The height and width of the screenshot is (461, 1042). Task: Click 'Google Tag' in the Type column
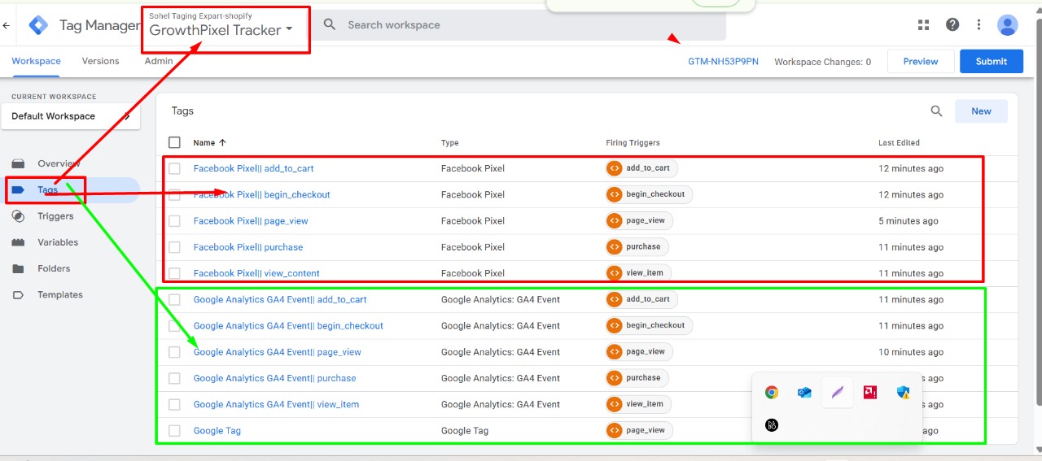coord(465,430)
